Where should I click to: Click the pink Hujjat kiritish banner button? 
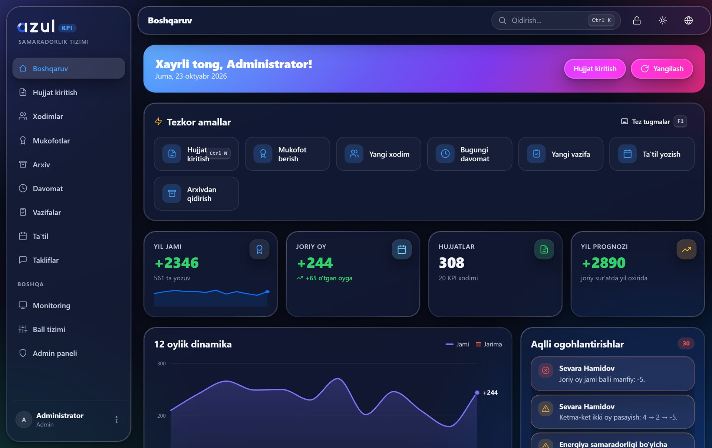pyautogui.click(x=595, y=69)
